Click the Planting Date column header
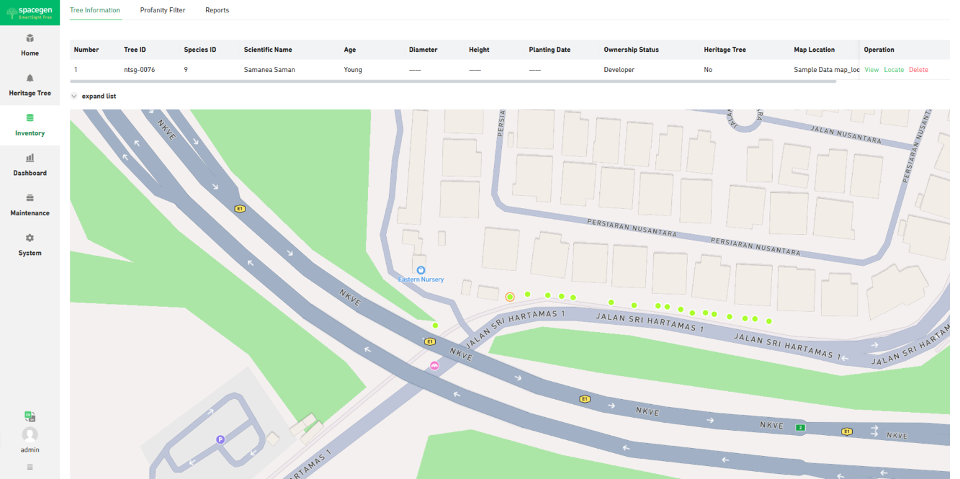The width and height of the screenshot is (960, 479). coord(550,50)
